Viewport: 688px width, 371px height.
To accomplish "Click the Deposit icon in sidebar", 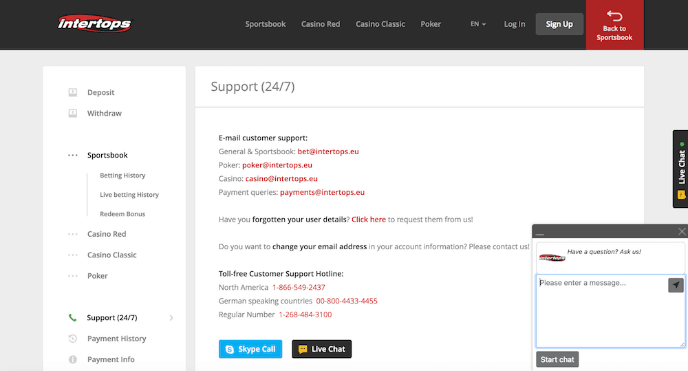I will [73, 92].
